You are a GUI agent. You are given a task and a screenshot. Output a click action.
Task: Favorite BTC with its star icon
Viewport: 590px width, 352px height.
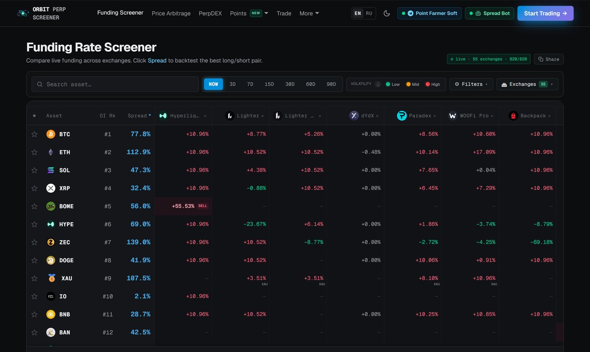click(x=34, y=134)
